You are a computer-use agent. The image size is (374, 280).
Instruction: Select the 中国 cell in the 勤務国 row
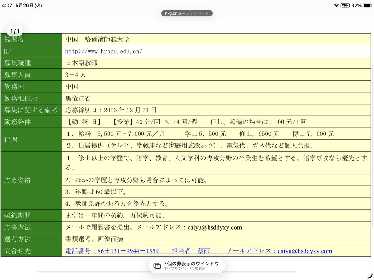pos(217,87)
